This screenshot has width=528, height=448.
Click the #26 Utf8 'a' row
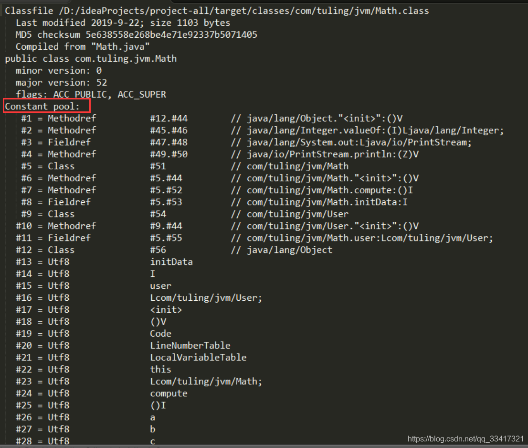tap(85, 417)
